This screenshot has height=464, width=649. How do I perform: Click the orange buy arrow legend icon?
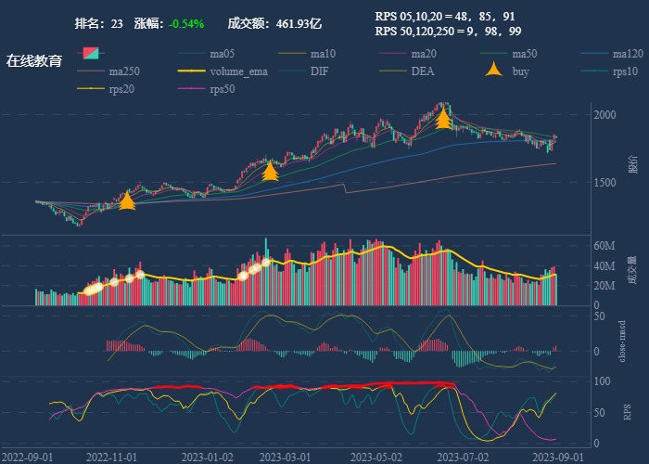tap(495, 71)
